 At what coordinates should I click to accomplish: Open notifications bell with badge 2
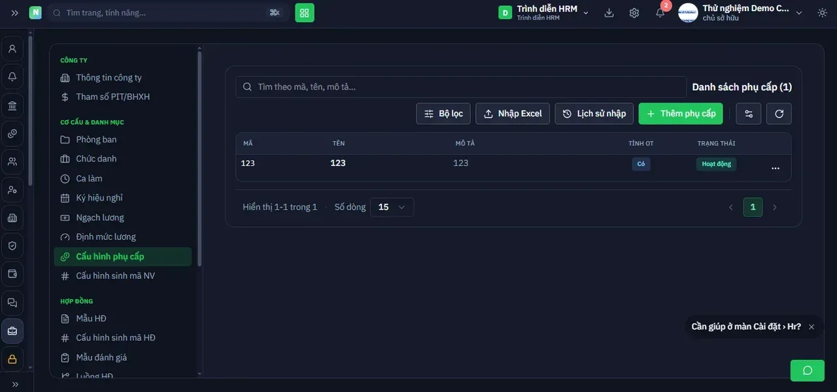[660, 13]
